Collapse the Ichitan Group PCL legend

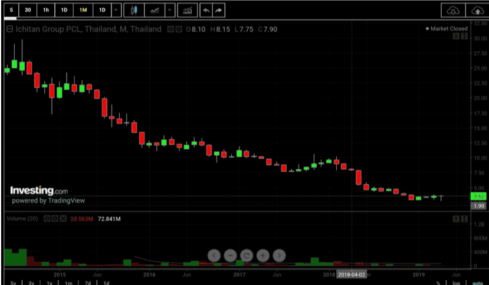coord(9,30)
